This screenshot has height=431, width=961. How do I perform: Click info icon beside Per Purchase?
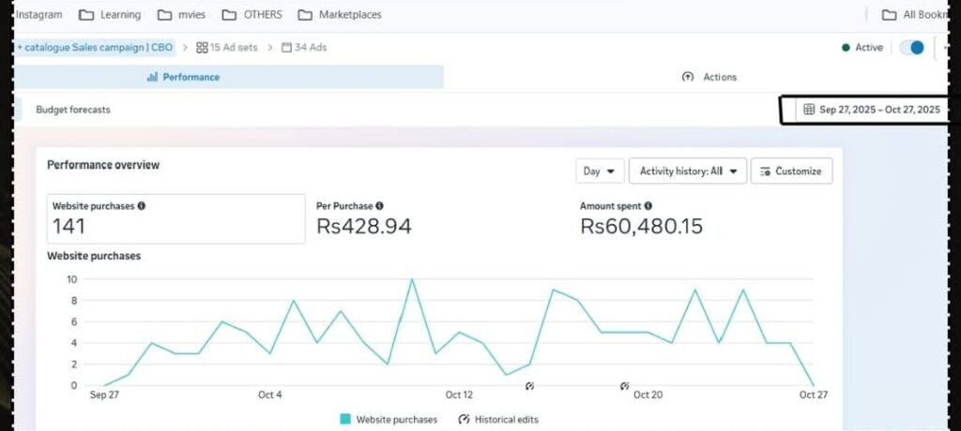tap(379, 205)
